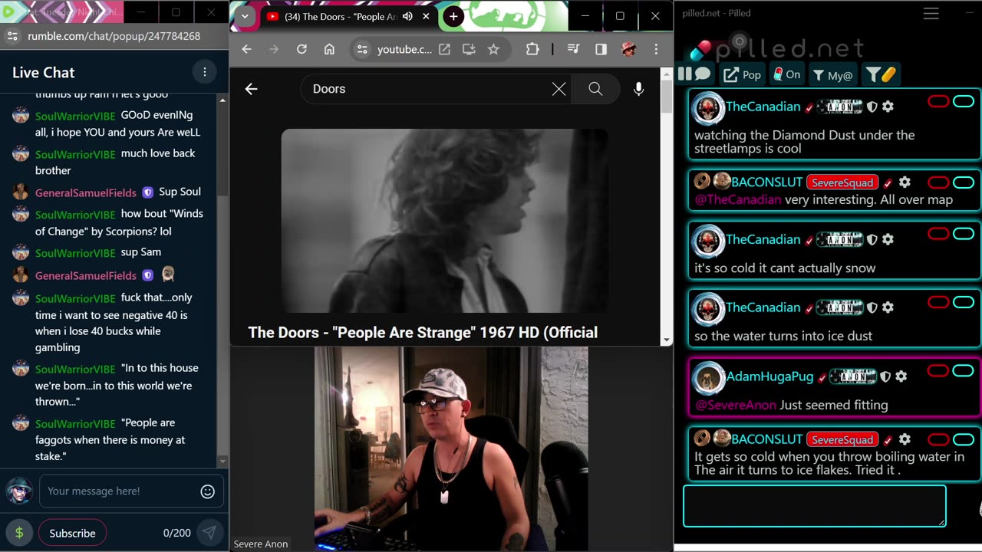
Task: Start YouTube voice search microphone
Action: pyautogui.click(x=638, y=89)
